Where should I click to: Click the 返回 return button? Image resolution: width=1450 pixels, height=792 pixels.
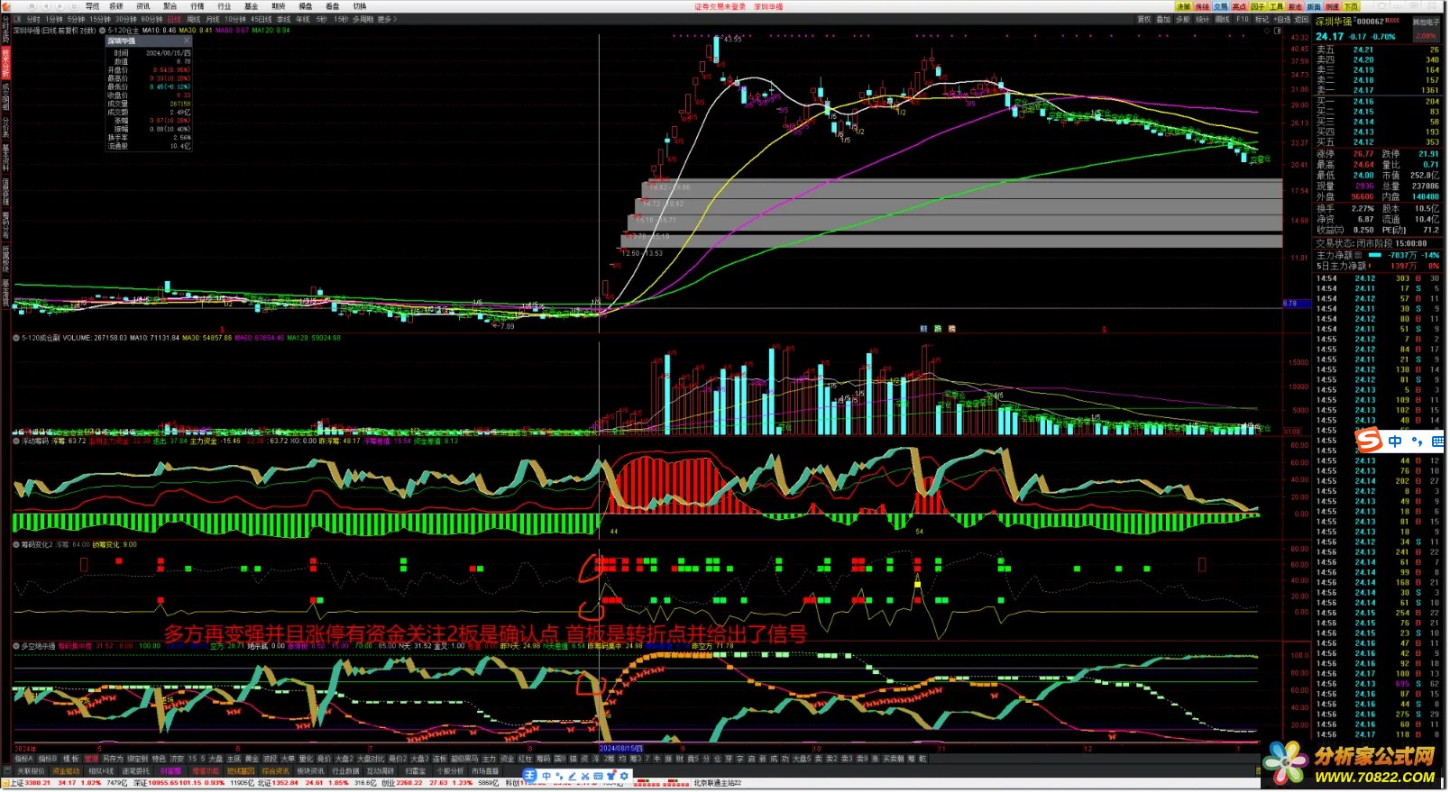coord(1301,19)
